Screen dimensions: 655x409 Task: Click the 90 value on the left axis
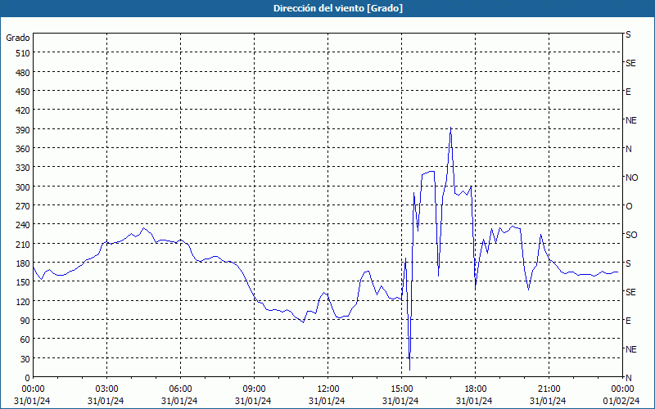click(25, 321)
